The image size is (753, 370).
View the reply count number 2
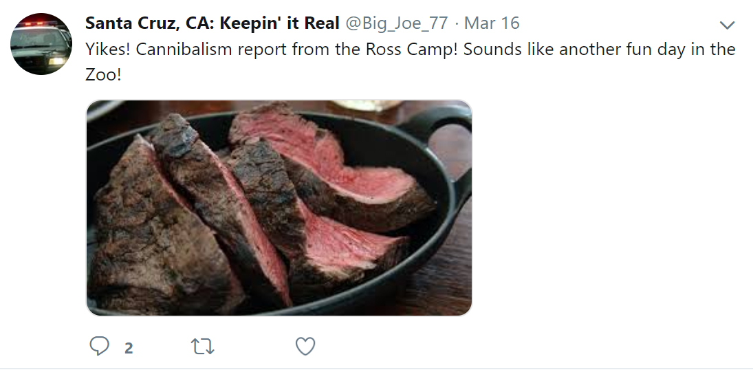[129, 348]
